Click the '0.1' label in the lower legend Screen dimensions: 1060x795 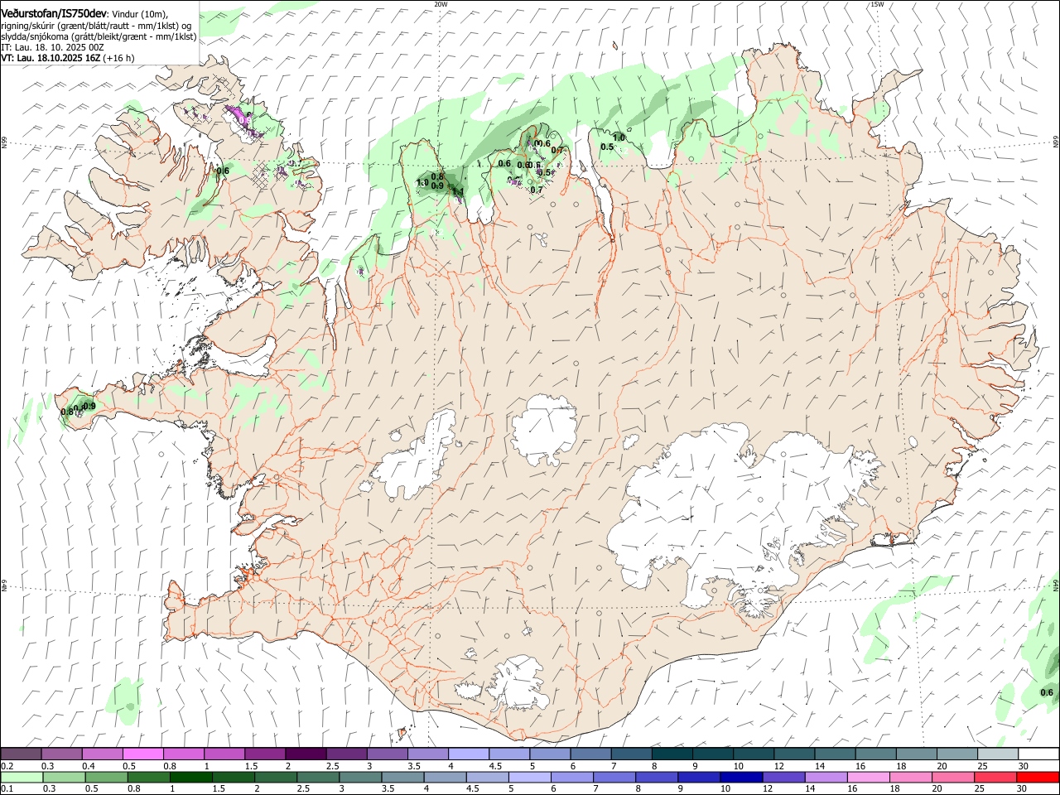[x=7, y=789]
